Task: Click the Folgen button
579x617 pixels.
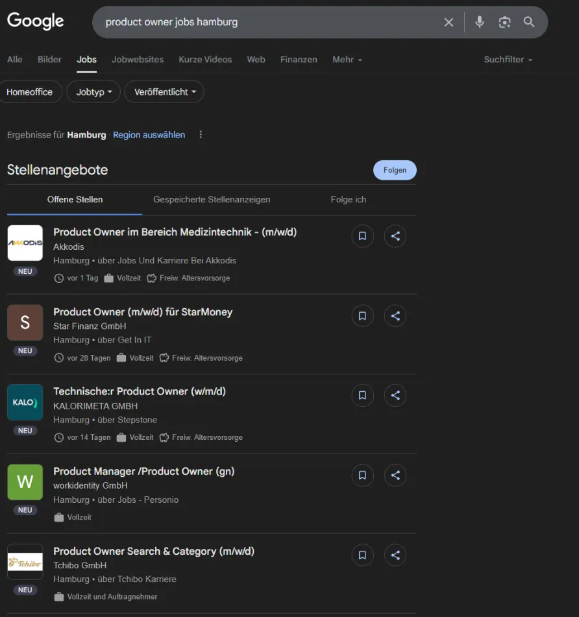Action: tap(395, 170)
